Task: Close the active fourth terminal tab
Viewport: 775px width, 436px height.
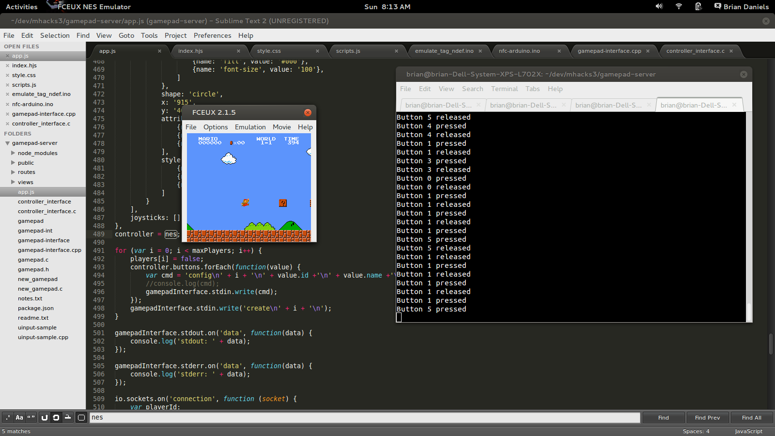Action: pyautogui.click(x=734, y=105)
